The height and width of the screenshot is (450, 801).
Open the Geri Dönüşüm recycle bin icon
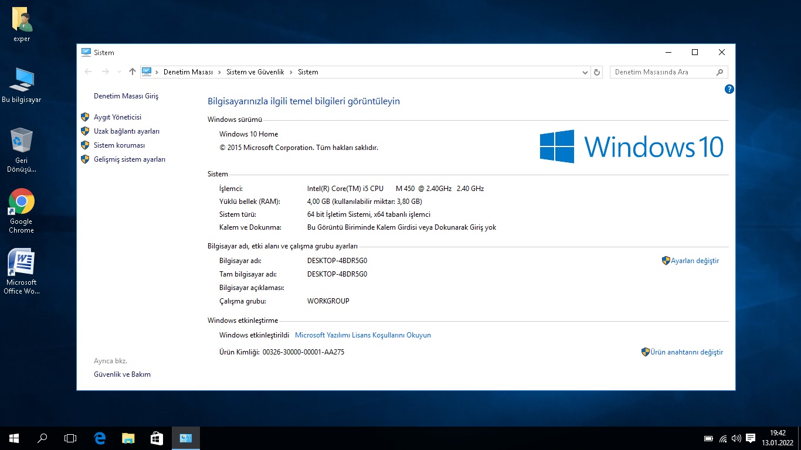22,150
